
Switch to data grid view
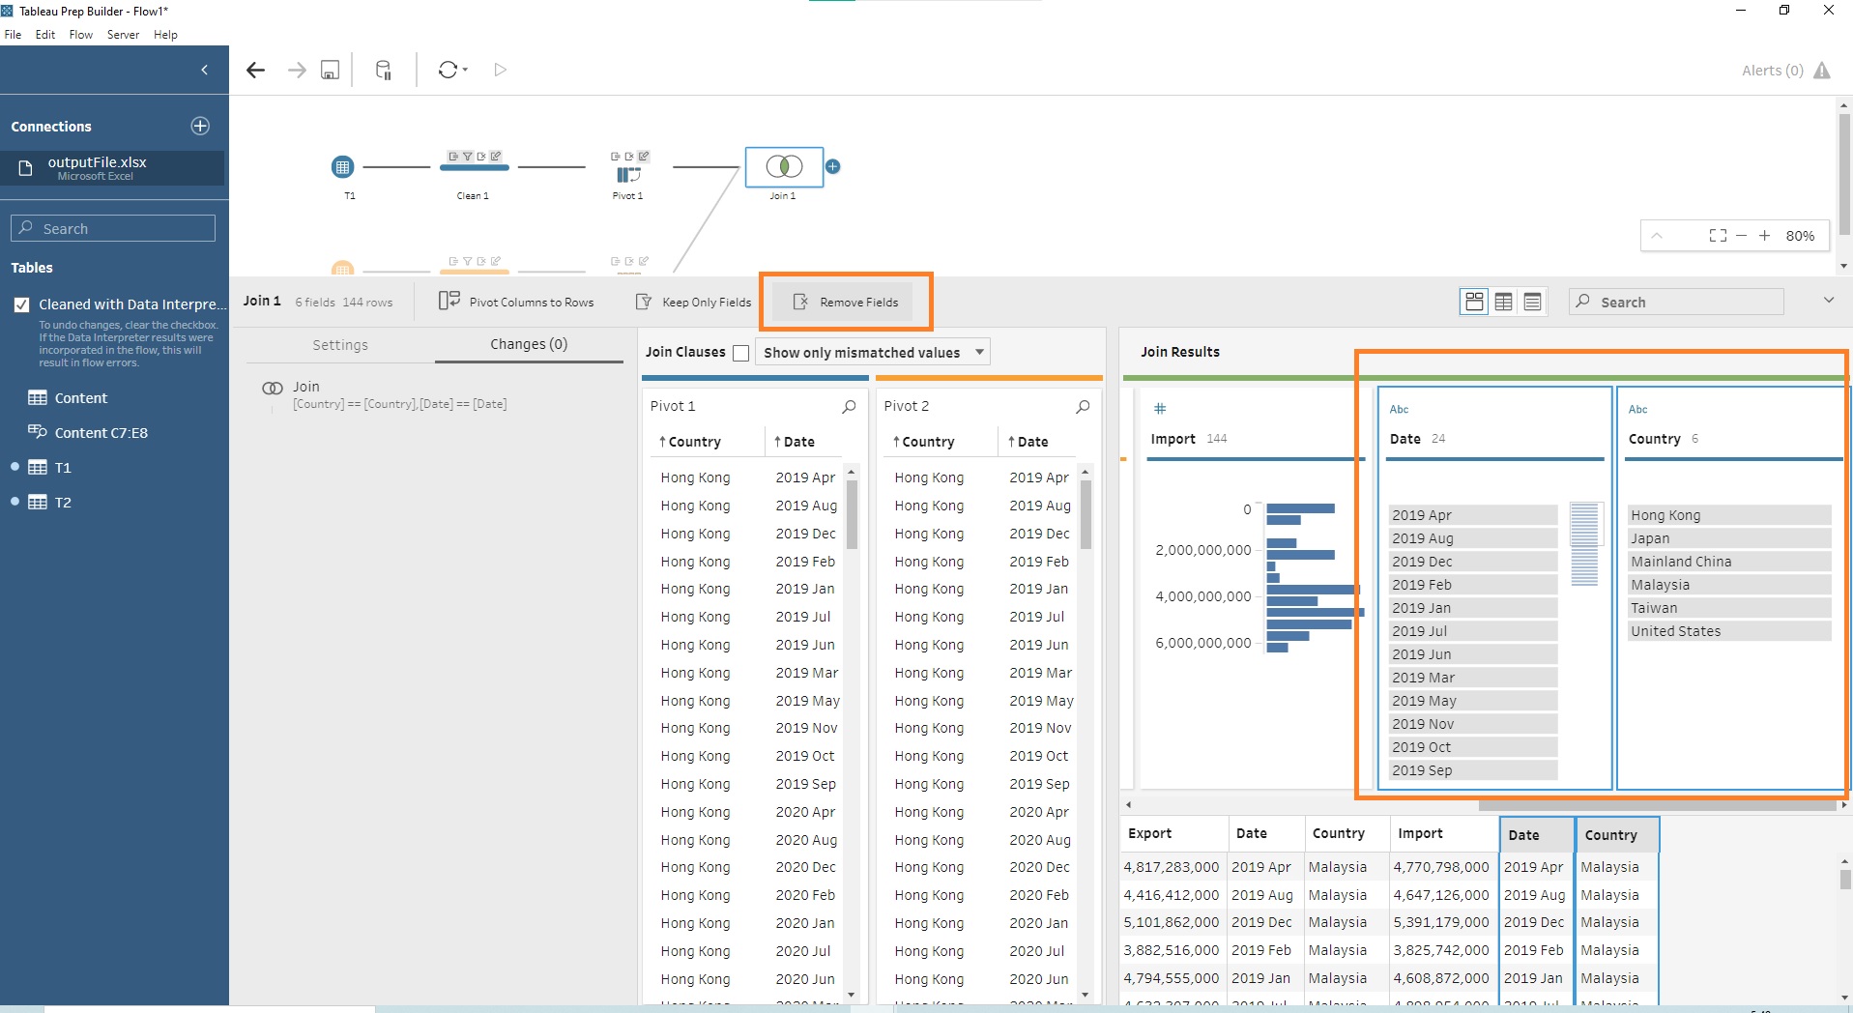tap(1503, 302)
